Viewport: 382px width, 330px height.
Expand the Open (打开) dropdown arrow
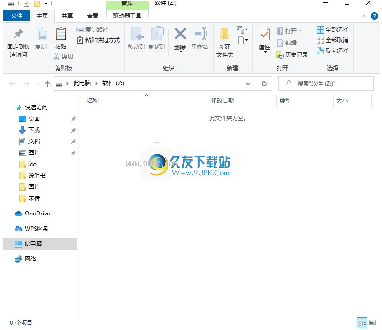pos(300,31)
